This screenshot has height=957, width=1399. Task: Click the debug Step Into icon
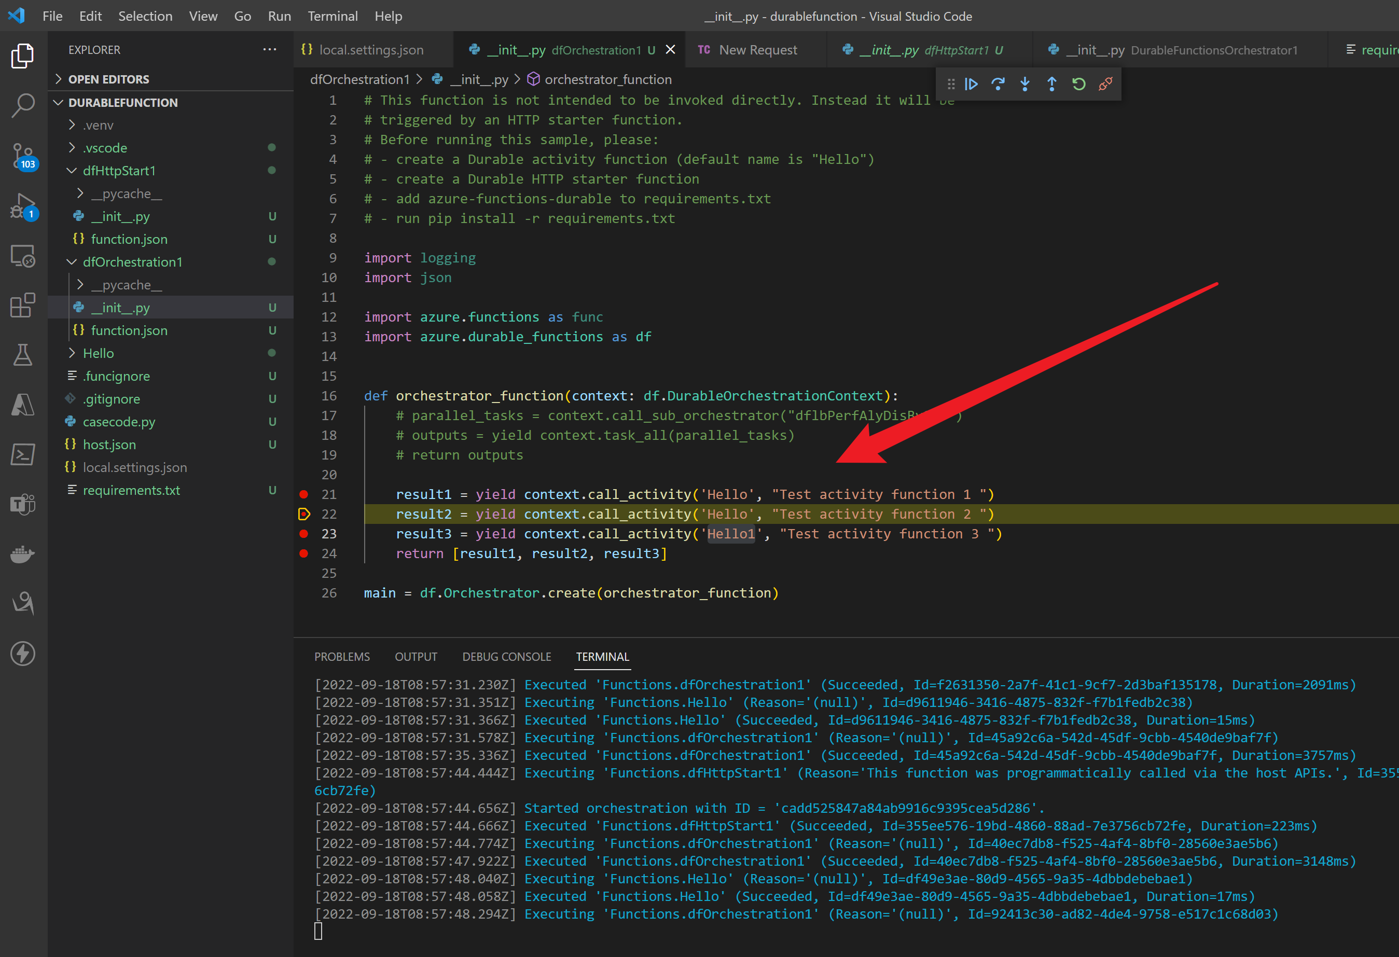[x=1024, y=84]
